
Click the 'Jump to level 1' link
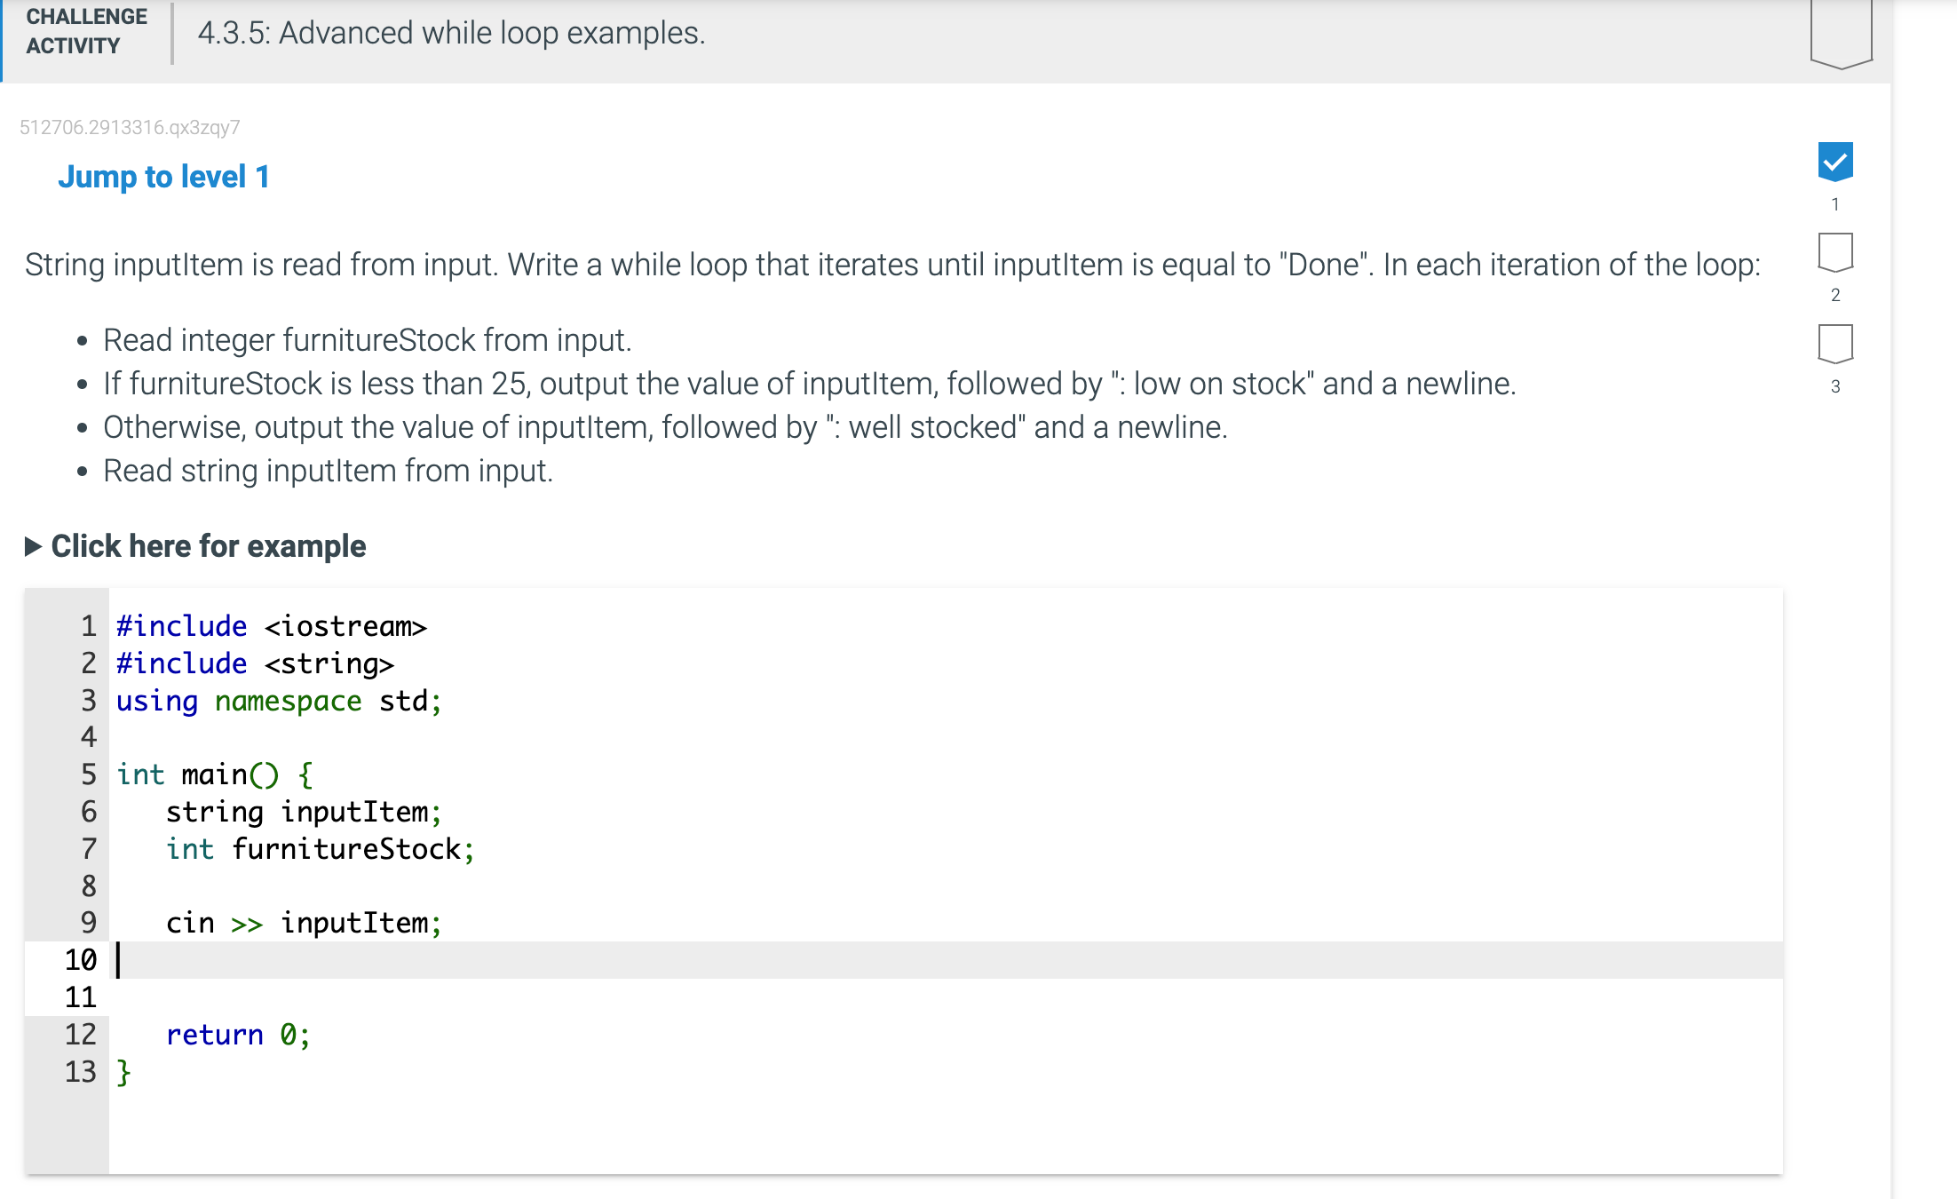163,177
